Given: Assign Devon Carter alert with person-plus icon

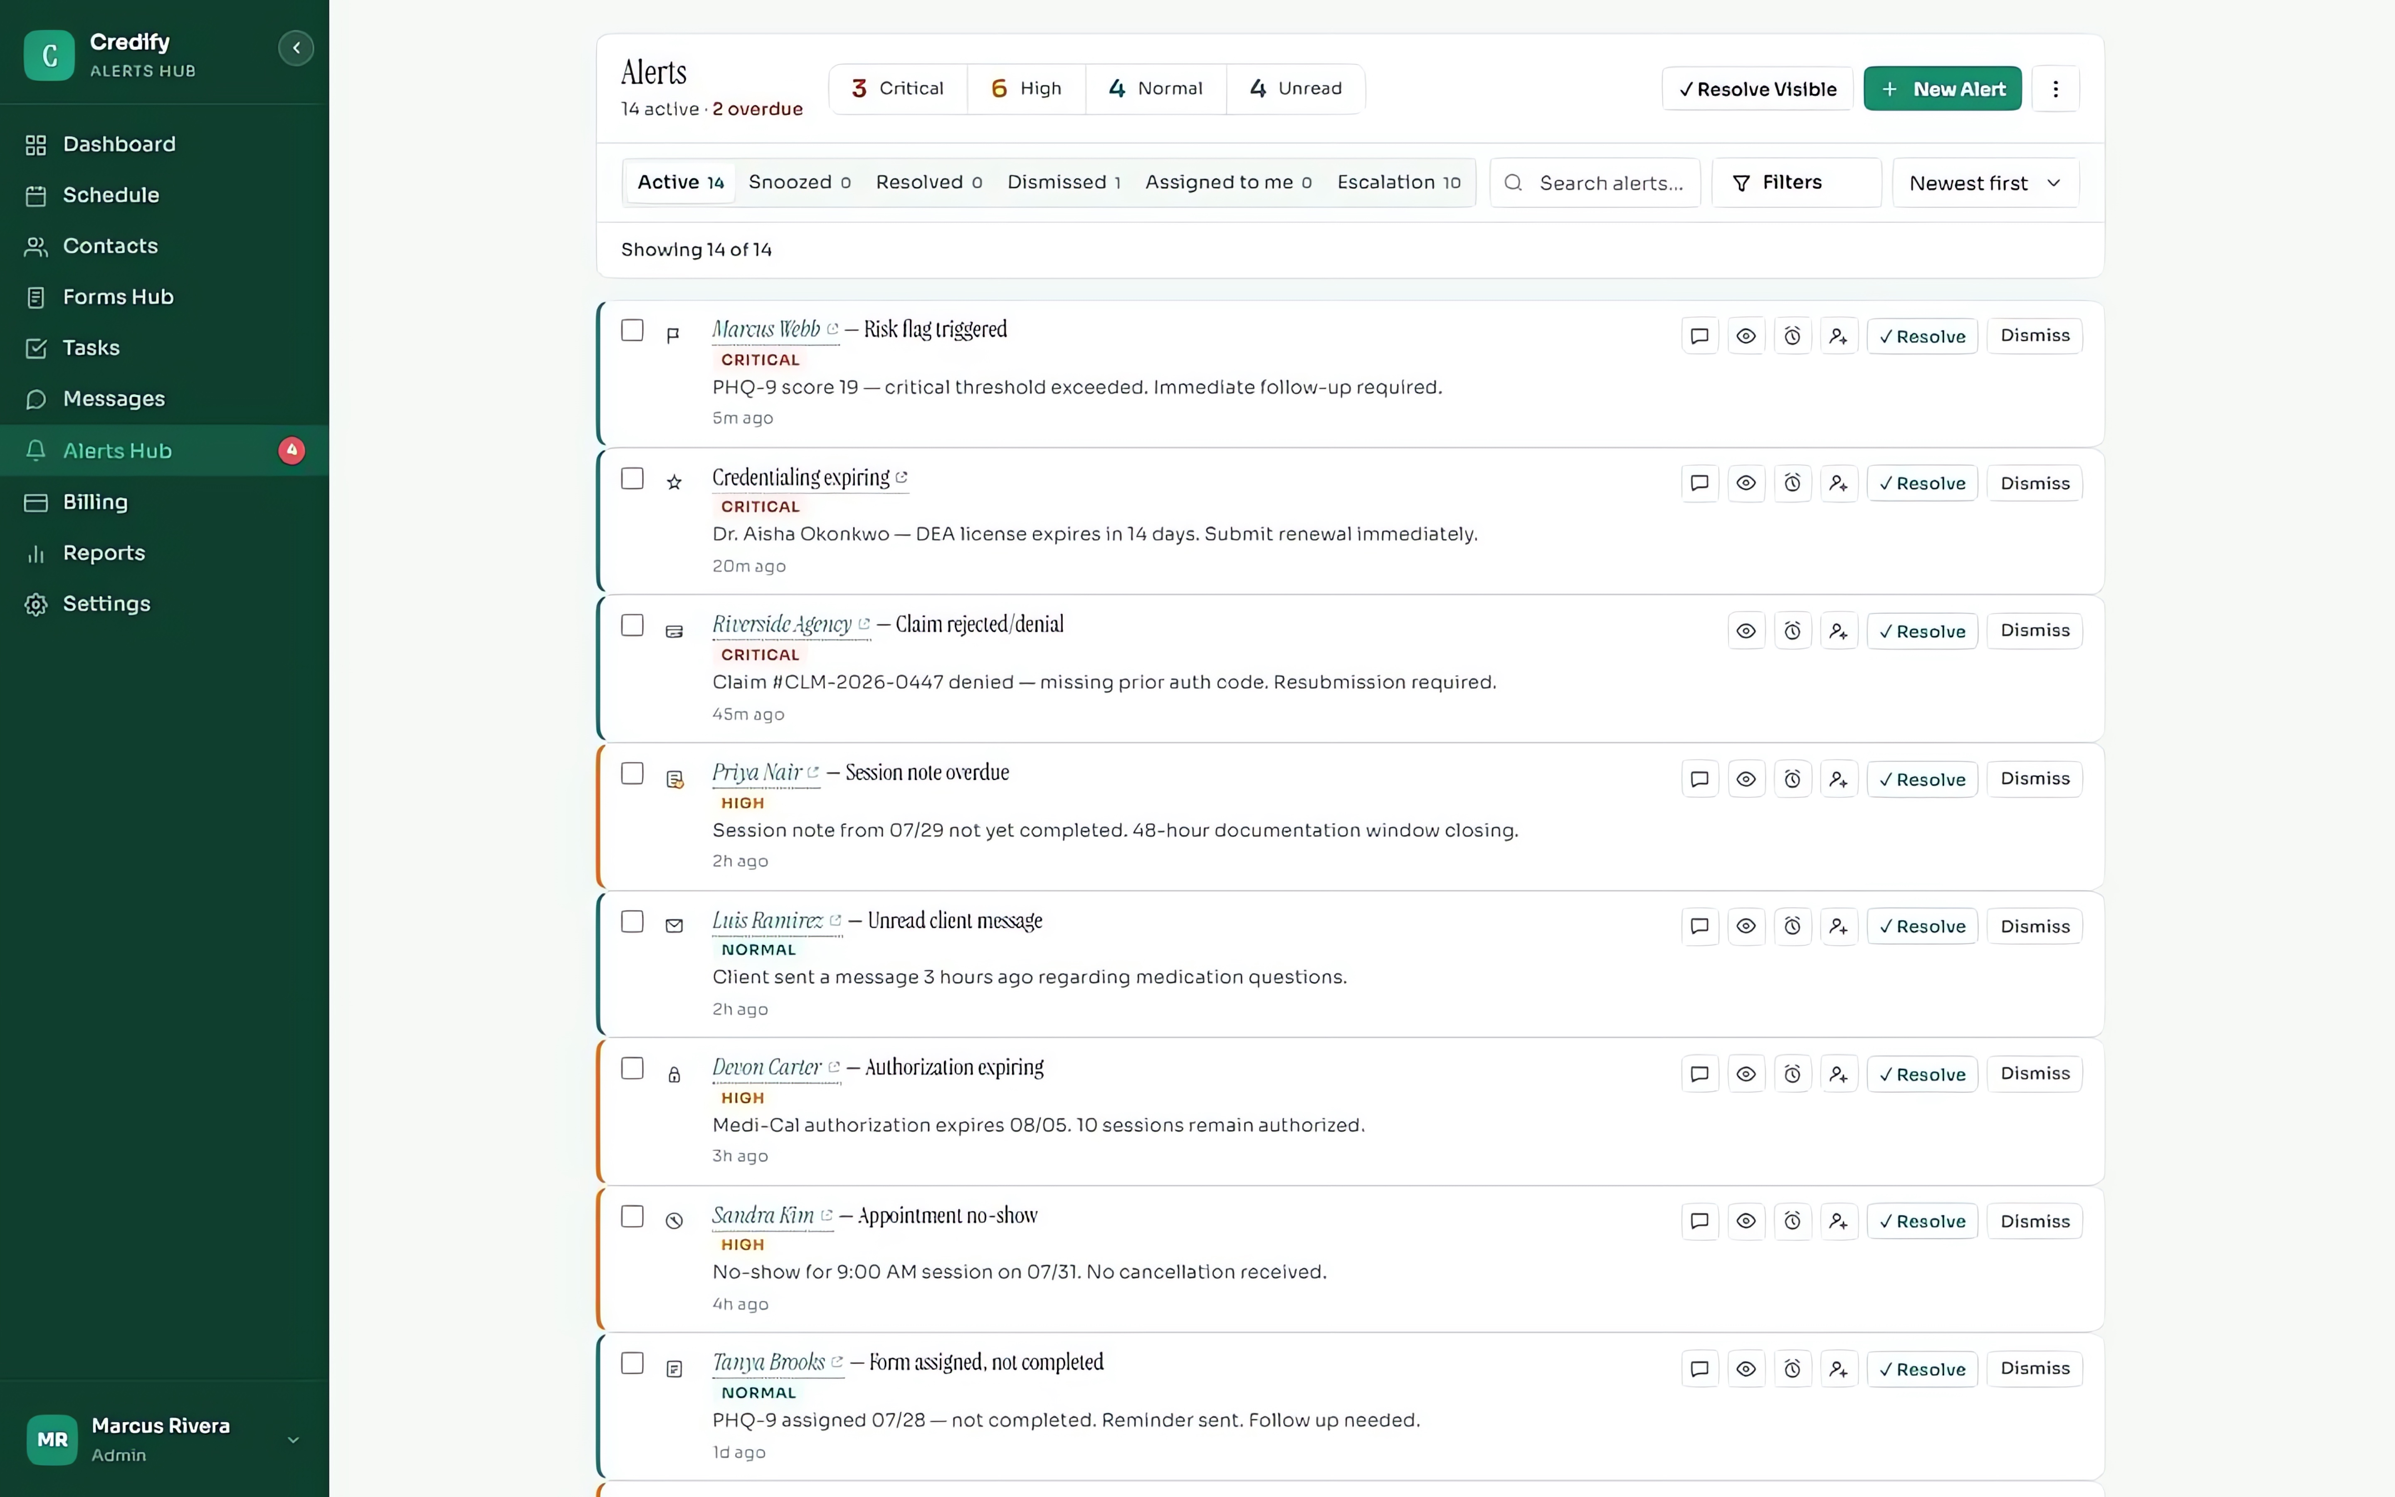Looking at the screenshot, I should pyautogui.click(x=1839, y=1074).
